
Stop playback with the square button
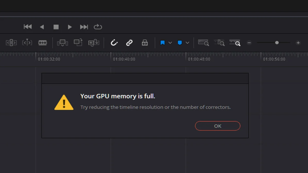point(56,27)
